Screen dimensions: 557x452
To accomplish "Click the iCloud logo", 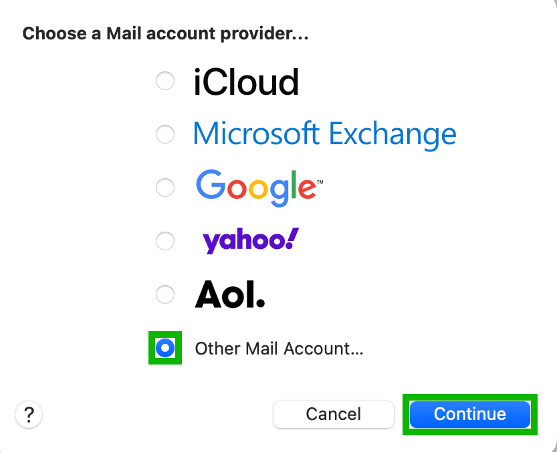I will 246,82.
